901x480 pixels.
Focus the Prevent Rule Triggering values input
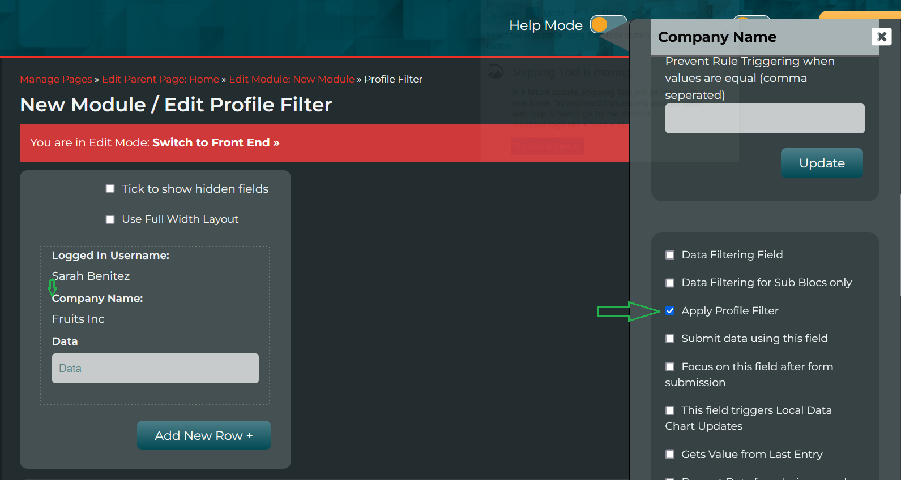pos(765,118)
